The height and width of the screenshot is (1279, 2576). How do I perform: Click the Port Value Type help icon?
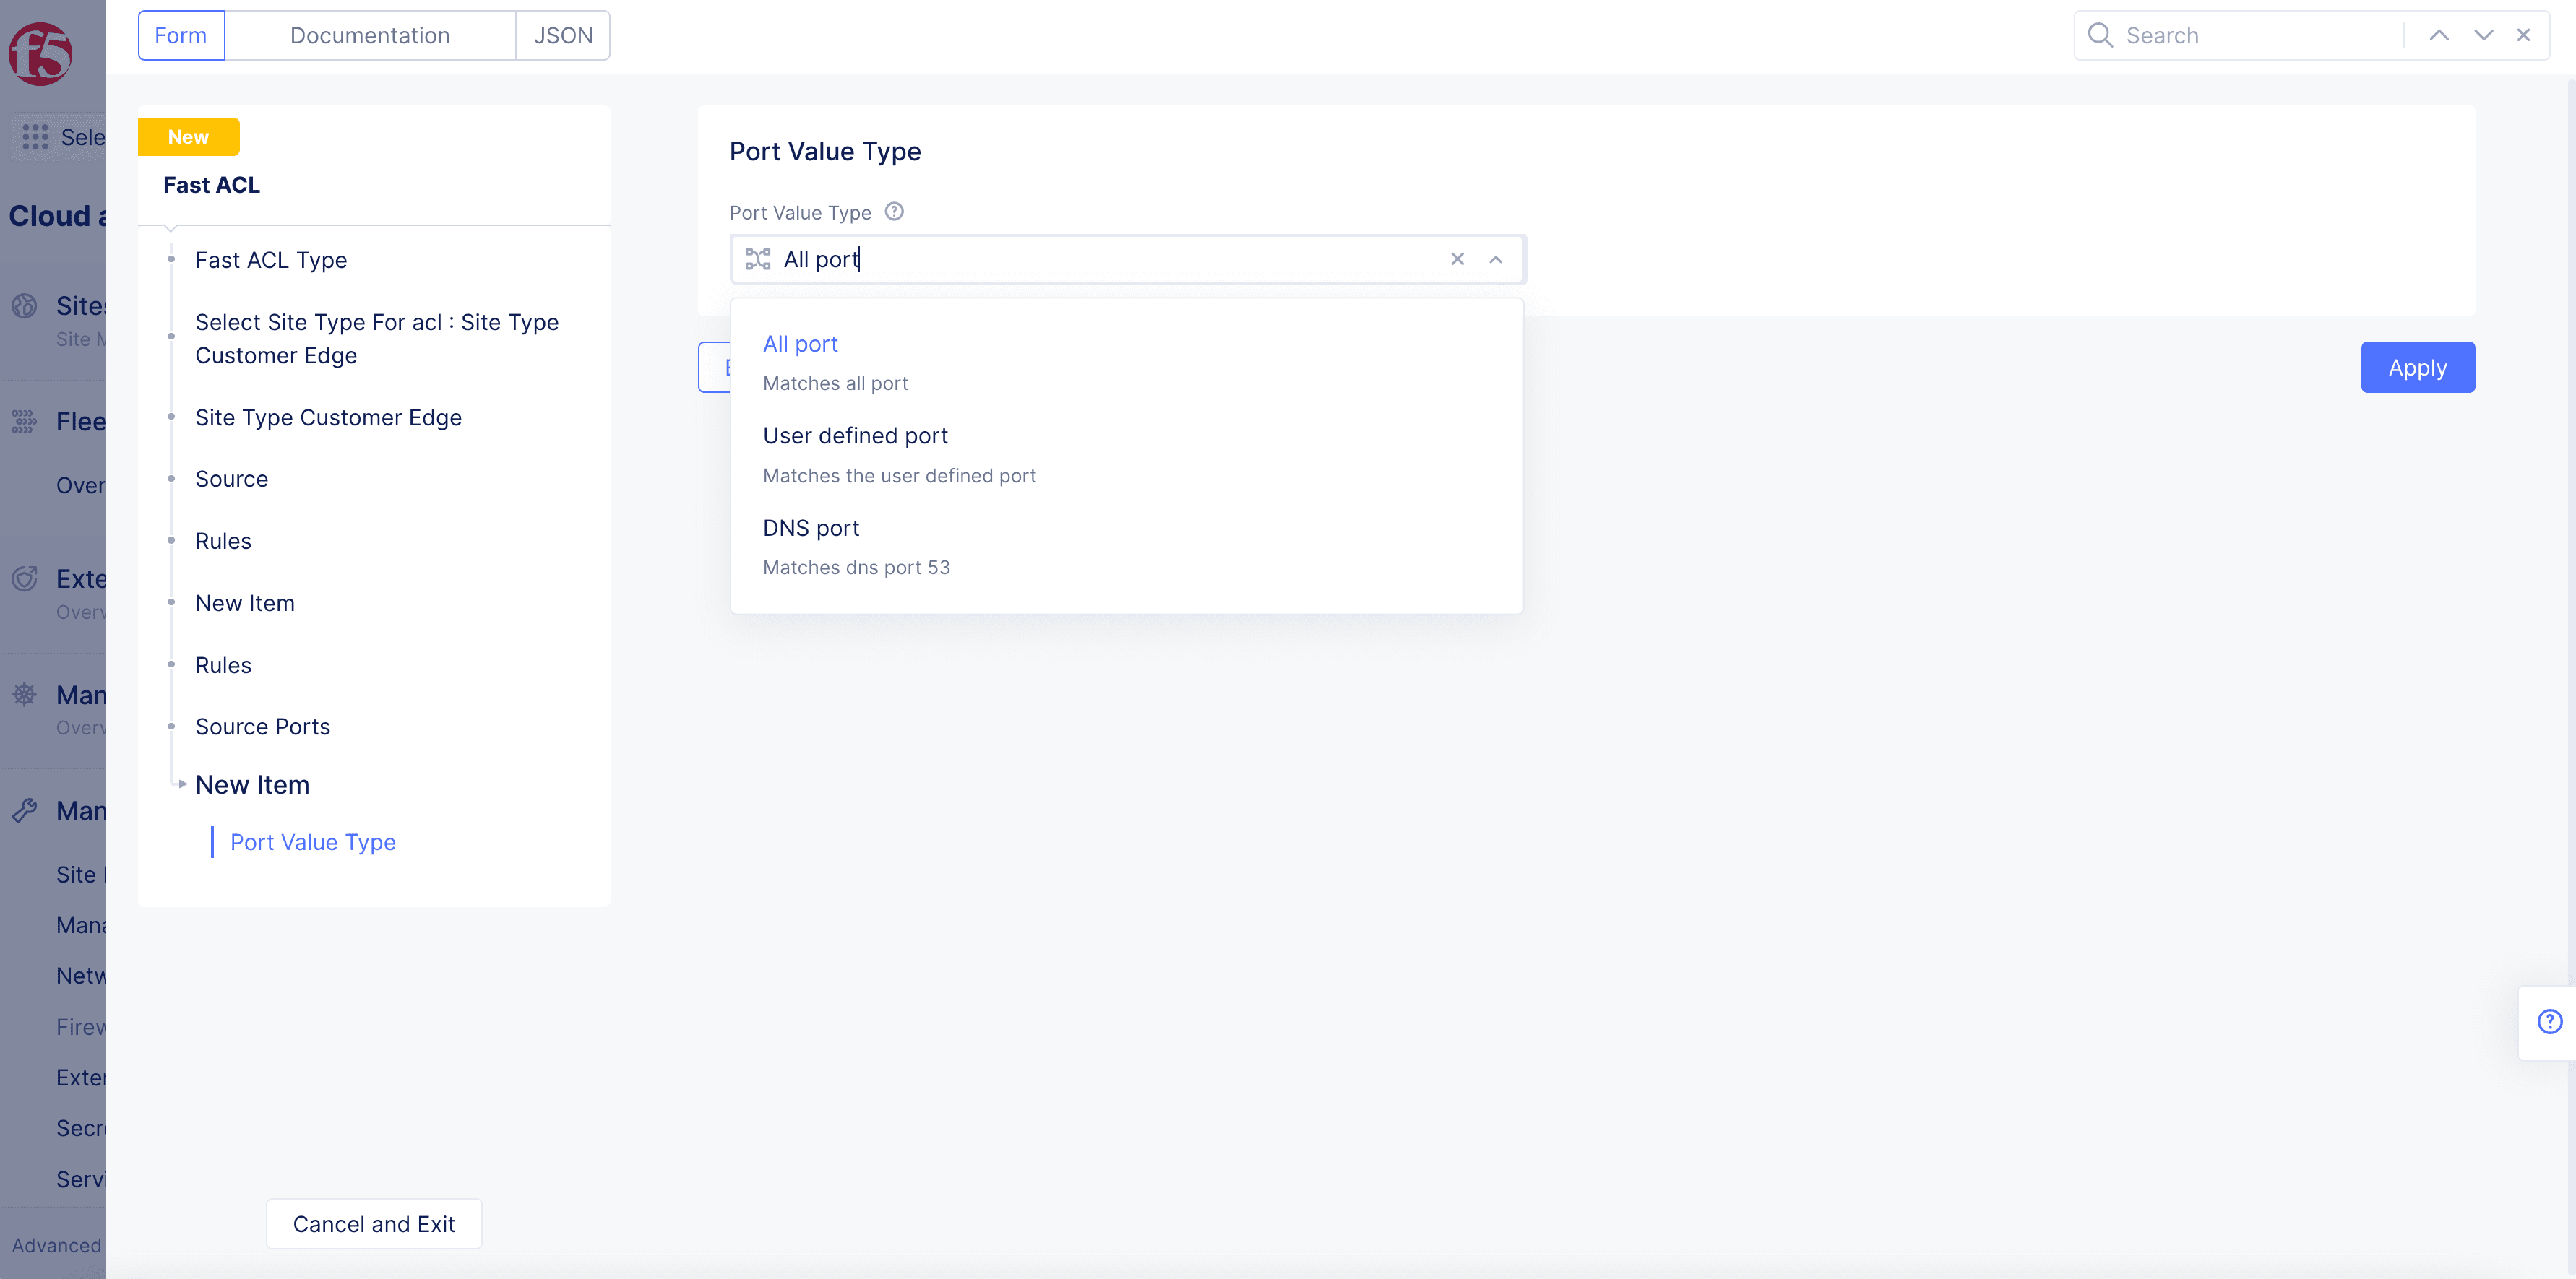click(x=894, y=212)
